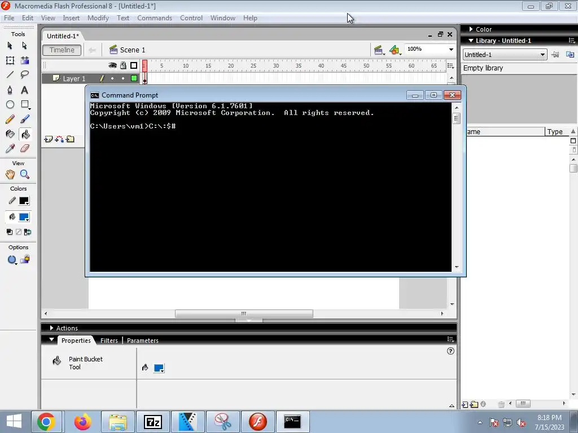
Task: Select the Lasso tool
Action: [25, 75]
